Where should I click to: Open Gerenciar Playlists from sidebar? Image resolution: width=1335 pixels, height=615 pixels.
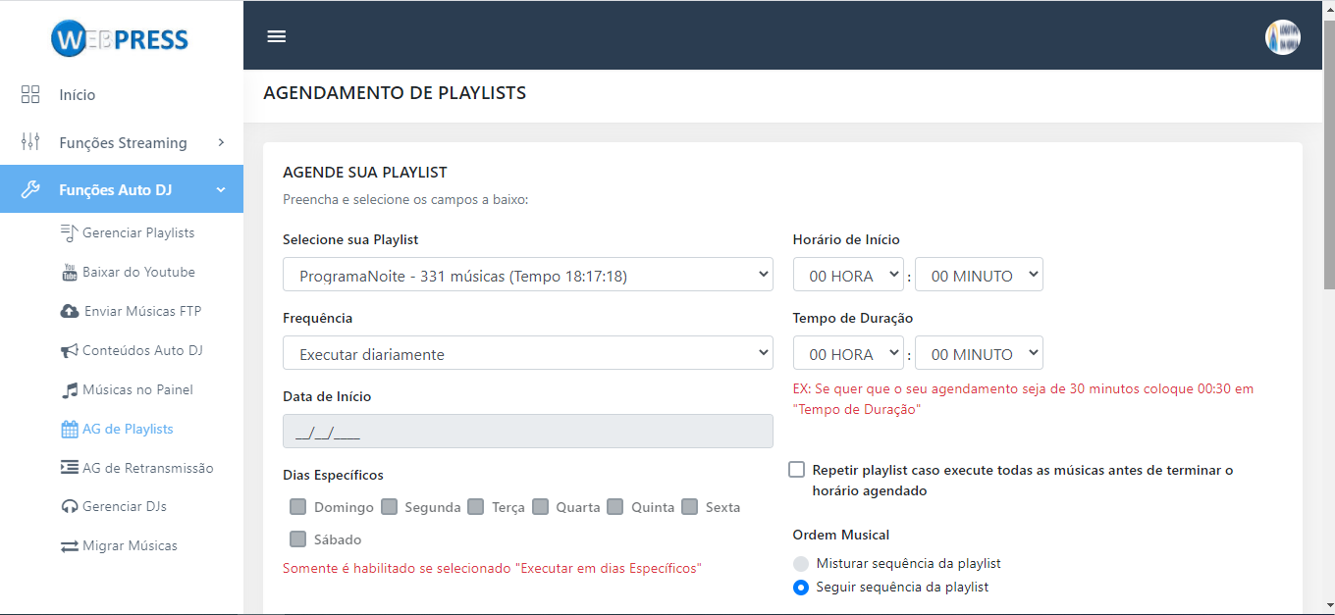(x=137, y=232)
